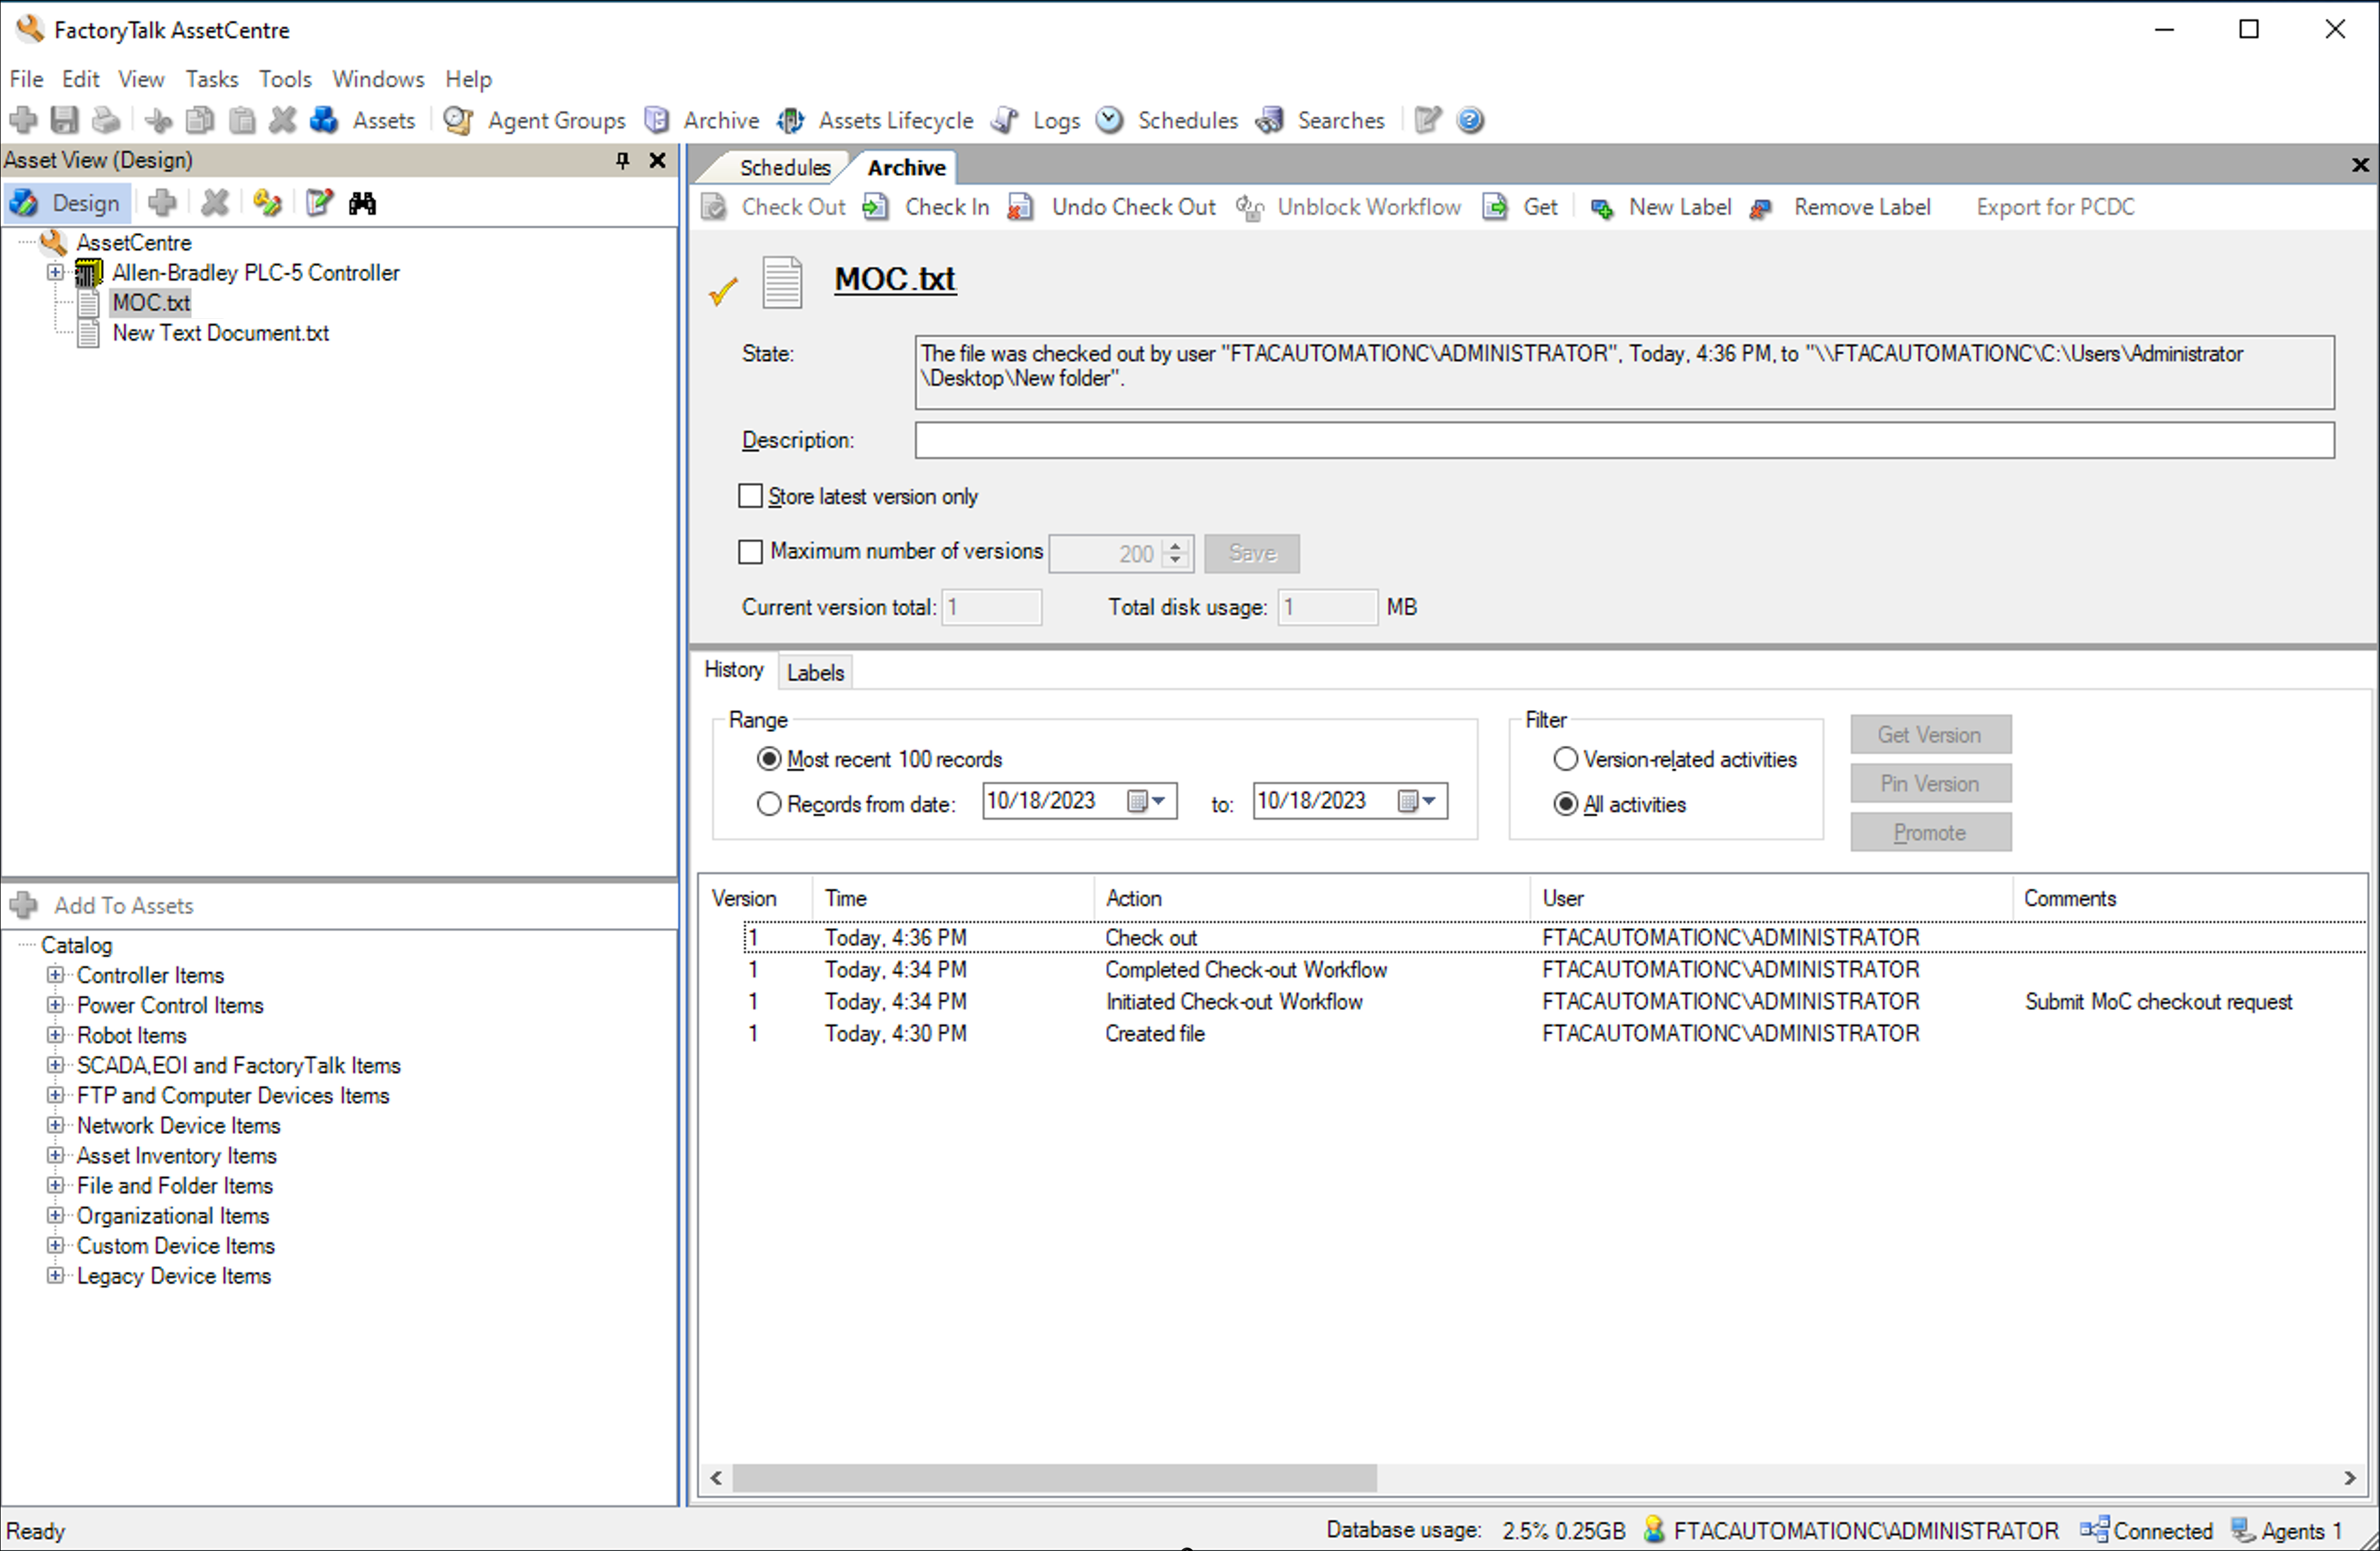Click the Print icon in main toolbar
2380x1551 pixels.
coord(106,120)
